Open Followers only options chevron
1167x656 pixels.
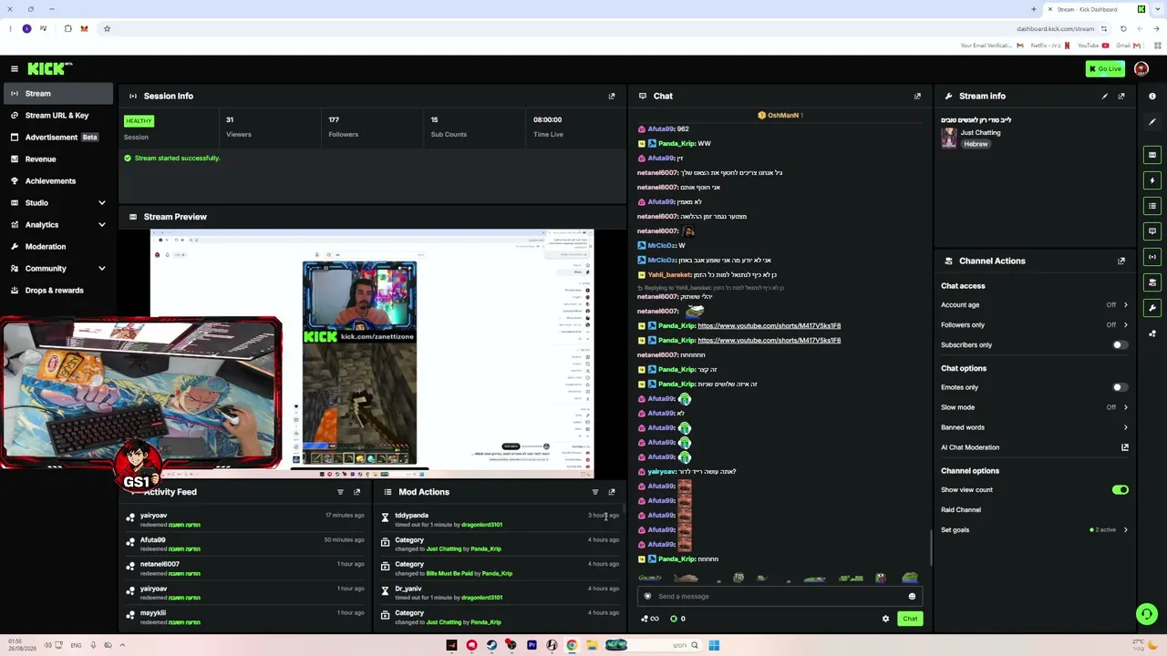(x=1125, y=325)
